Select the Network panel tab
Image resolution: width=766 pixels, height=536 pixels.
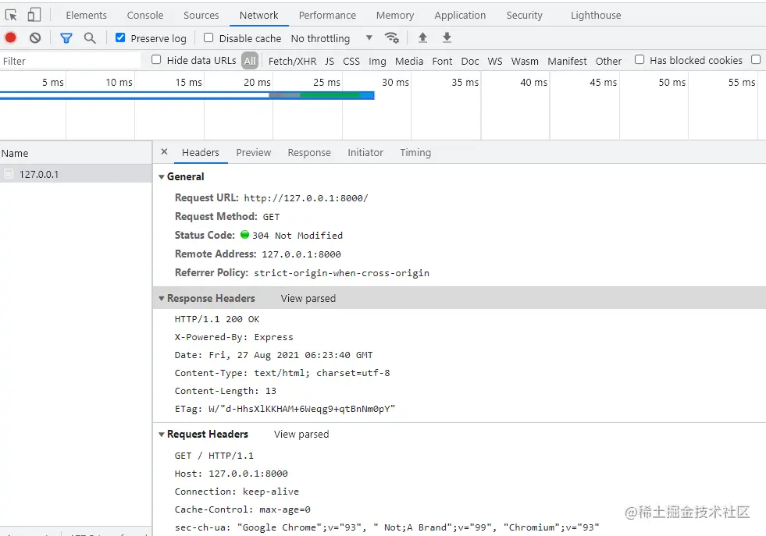[x=259, y=15]
